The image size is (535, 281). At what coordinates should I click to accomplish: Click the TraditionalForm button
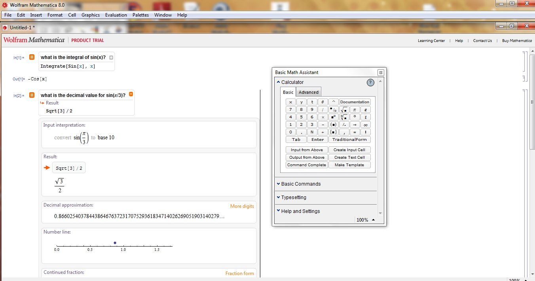coord(349,140)
